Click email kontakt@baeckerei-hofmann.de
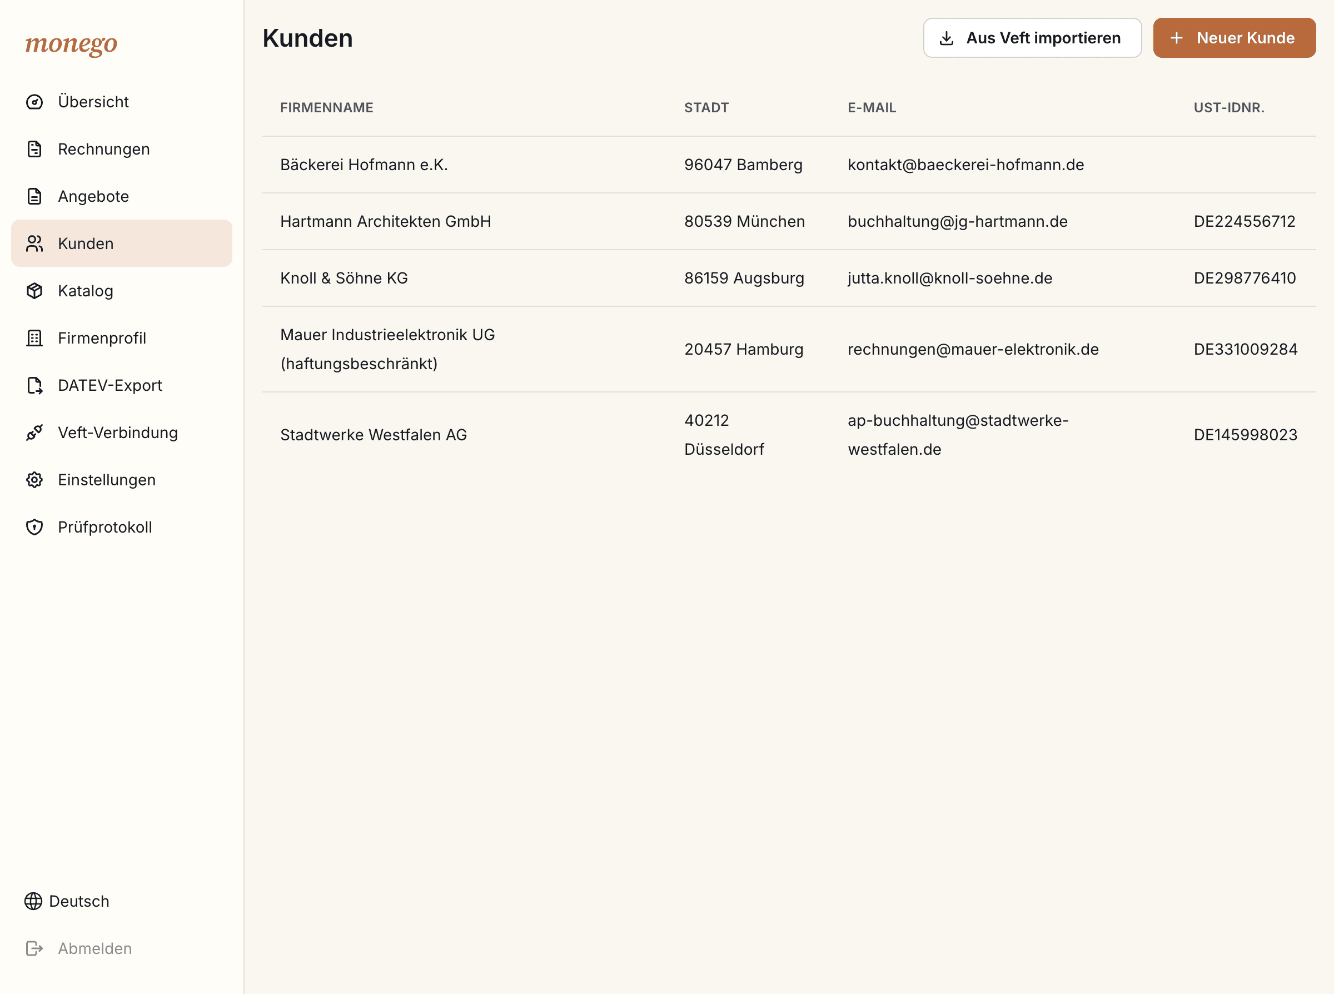 pyautogui.click(x=965, y=165)
